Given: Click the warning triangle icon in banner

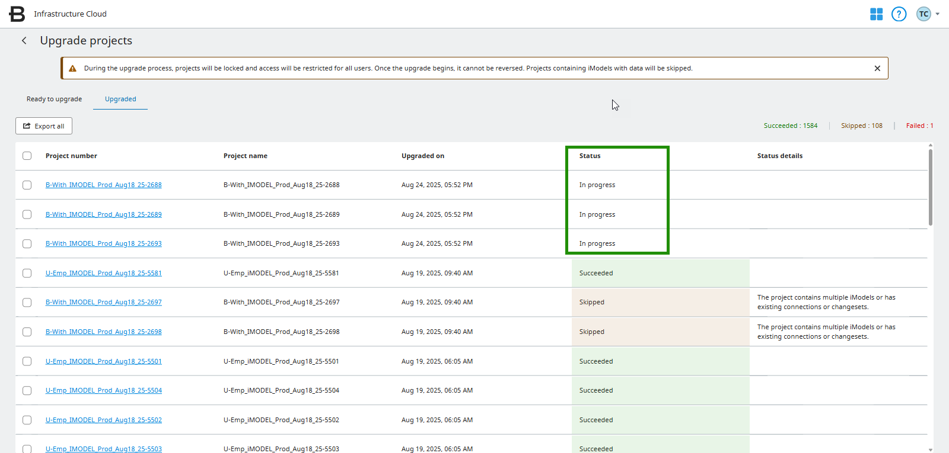Looking at the screenshot, I should pyautogui.click(x=72, y=69).
